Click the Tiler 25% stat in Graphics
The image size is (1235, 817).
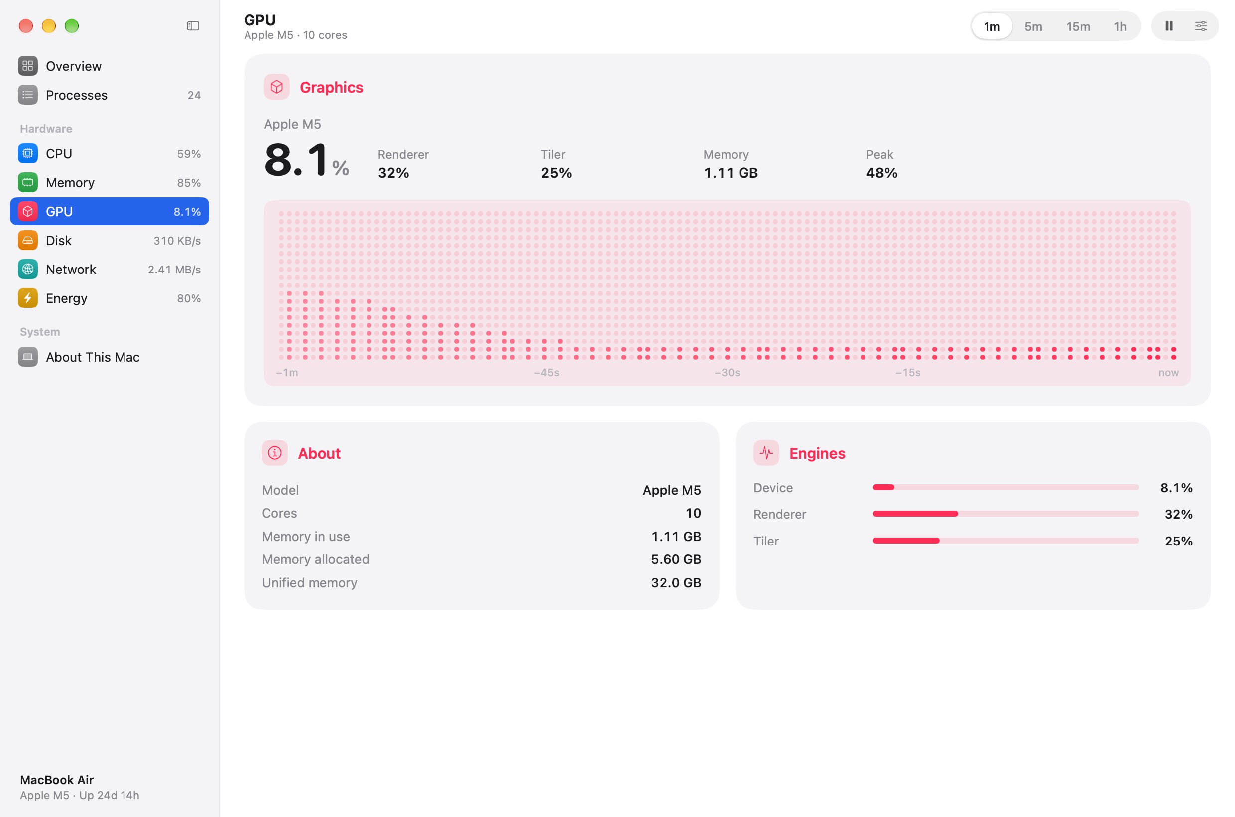pyautogui.click(x=556, y=164)
